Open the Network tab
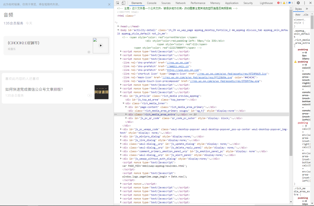This screenshot has height=206, width=314. point(181,3)
